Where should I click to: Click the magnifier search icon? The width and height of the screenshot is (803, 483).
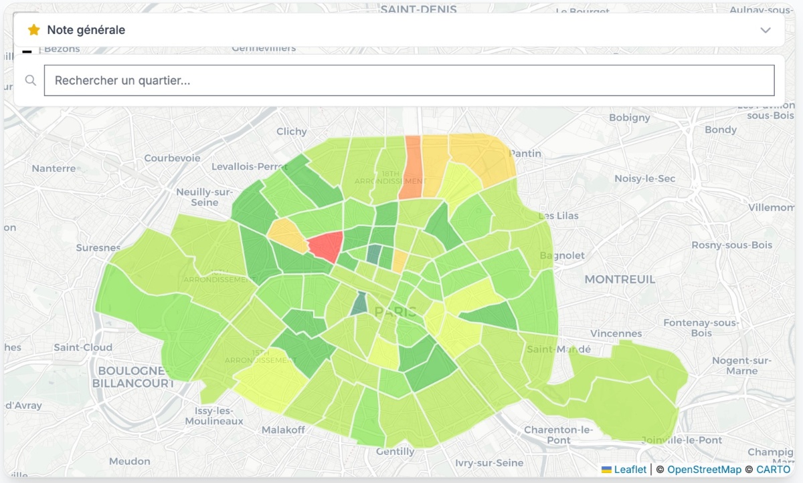pyautogui.click(x=31, y=79)
